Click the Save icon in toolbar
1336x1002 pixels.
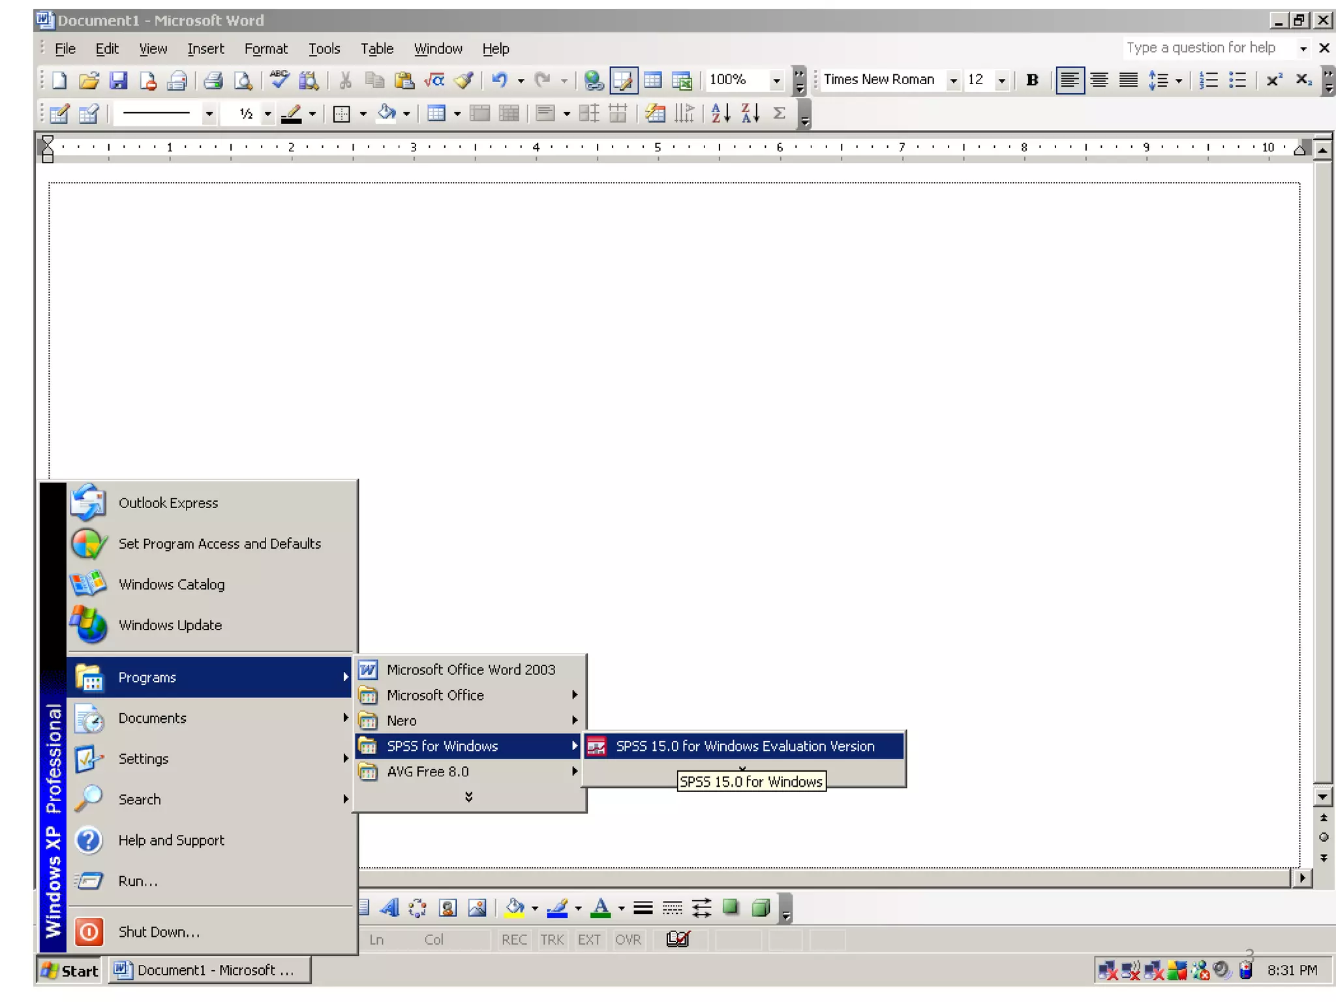coord(118,80)
